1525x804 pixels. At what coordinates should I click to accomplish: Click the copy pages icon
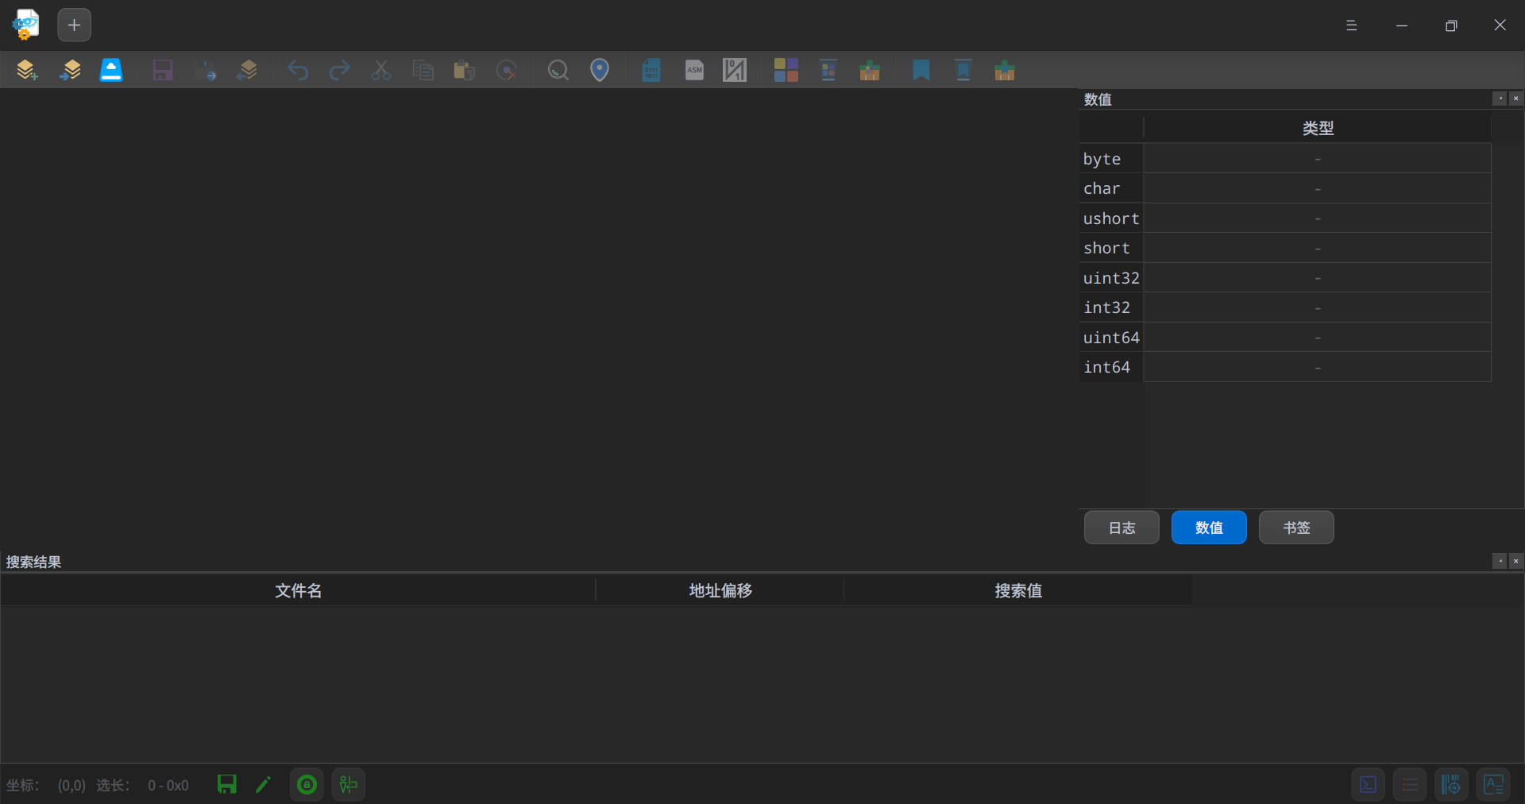coord(423,70)
